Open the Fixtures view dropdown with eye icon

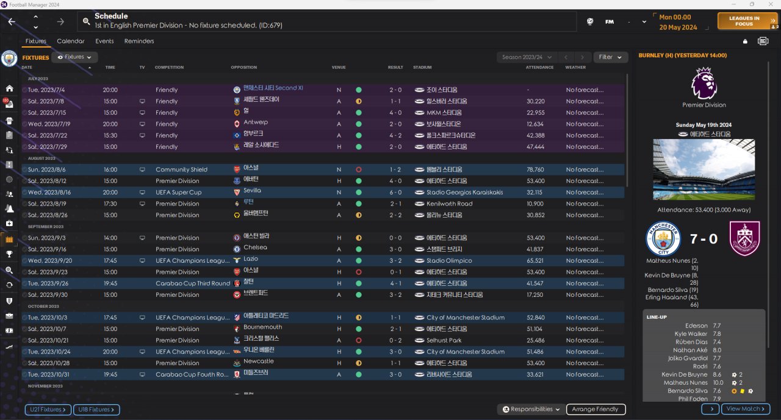(74, 57)
